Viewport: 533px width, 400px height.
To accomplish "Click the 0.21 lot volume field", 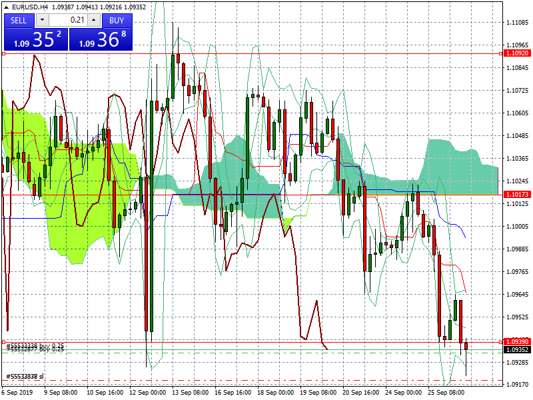I will point(68,20).
